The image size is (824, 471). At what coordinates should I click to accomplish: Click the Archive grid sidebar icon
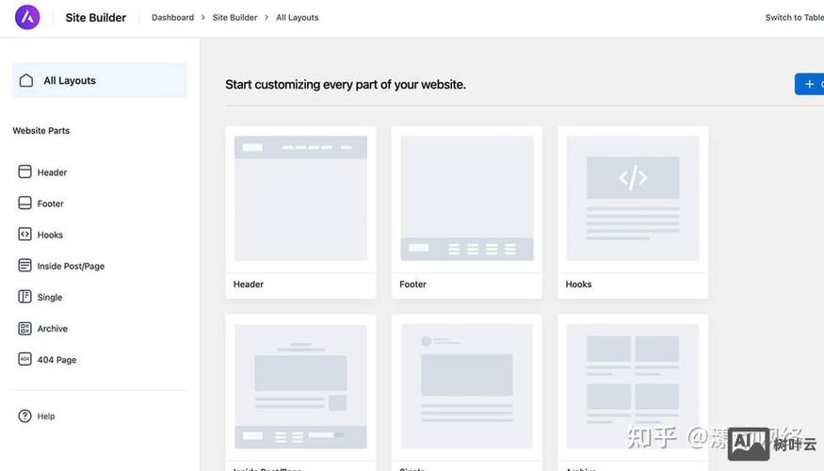[24, 328]
